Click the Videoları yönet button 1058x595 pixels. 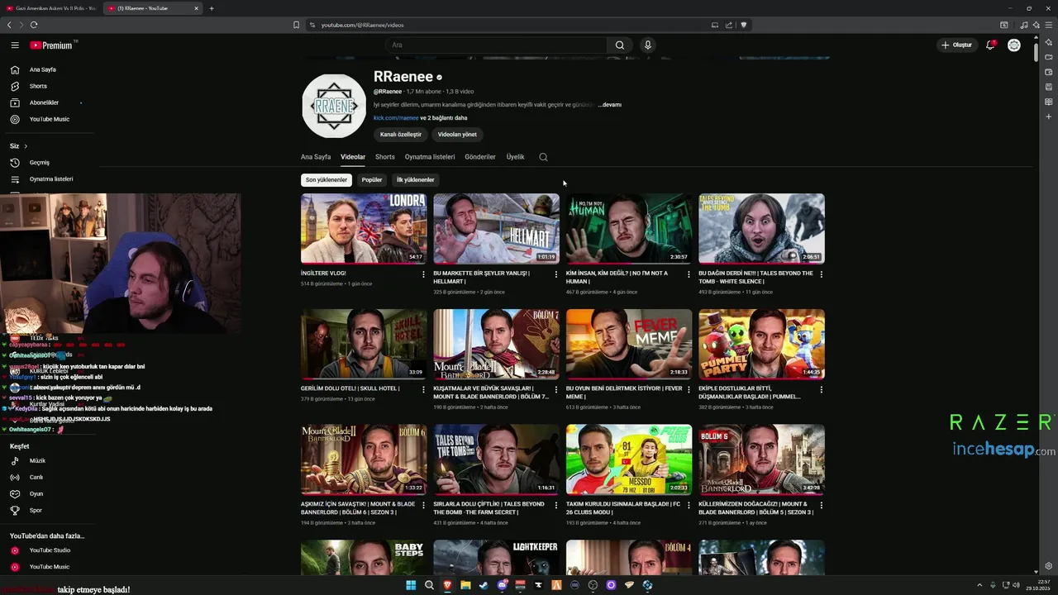(457, 134)
